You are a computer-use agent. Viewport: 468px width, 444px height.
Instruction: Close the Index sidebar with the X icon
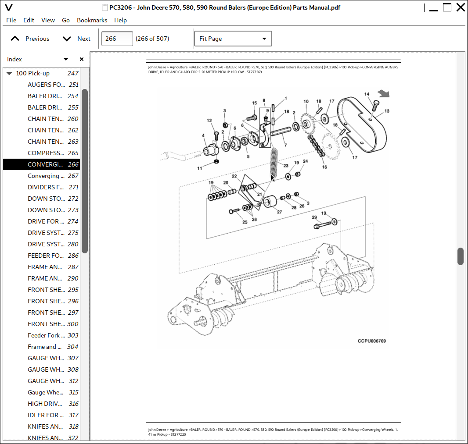pyautogui.click(x=81, y=59)
